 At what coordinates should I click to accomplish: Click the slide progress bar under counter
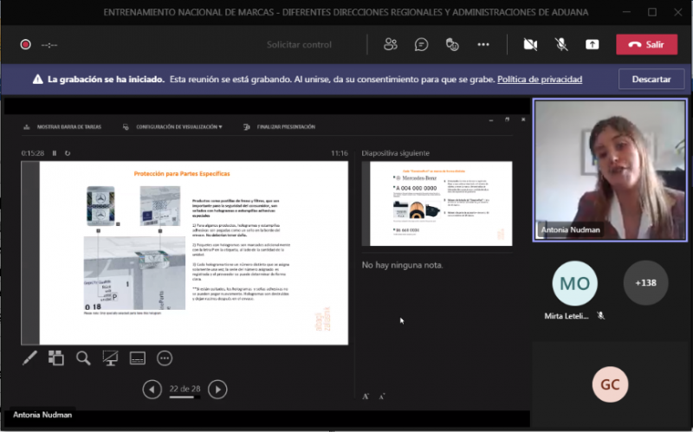(185, 397)
